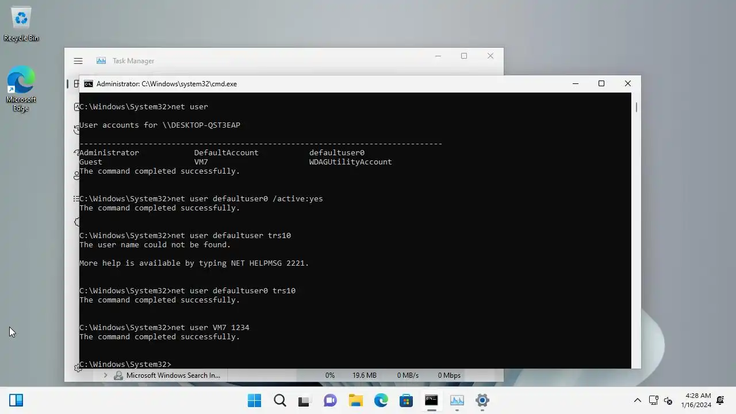Minimize the Task Manager window
This screenshot has height=414, width=736.
(x=438, y=56)
